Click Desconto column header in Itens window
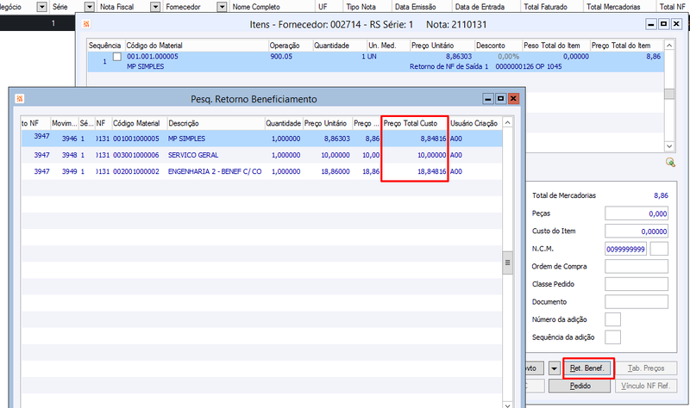 click(x=499, y=46)
